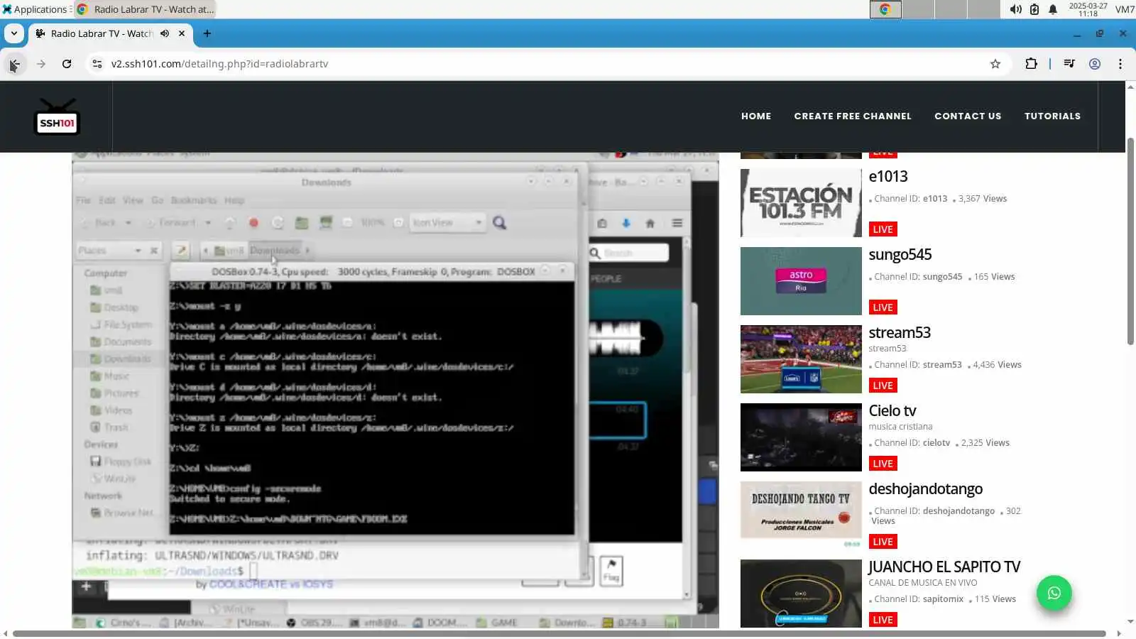1136x639 pixels.
Task: Open the Cielo tv channel title link
Action: click(x=892, y=410)
